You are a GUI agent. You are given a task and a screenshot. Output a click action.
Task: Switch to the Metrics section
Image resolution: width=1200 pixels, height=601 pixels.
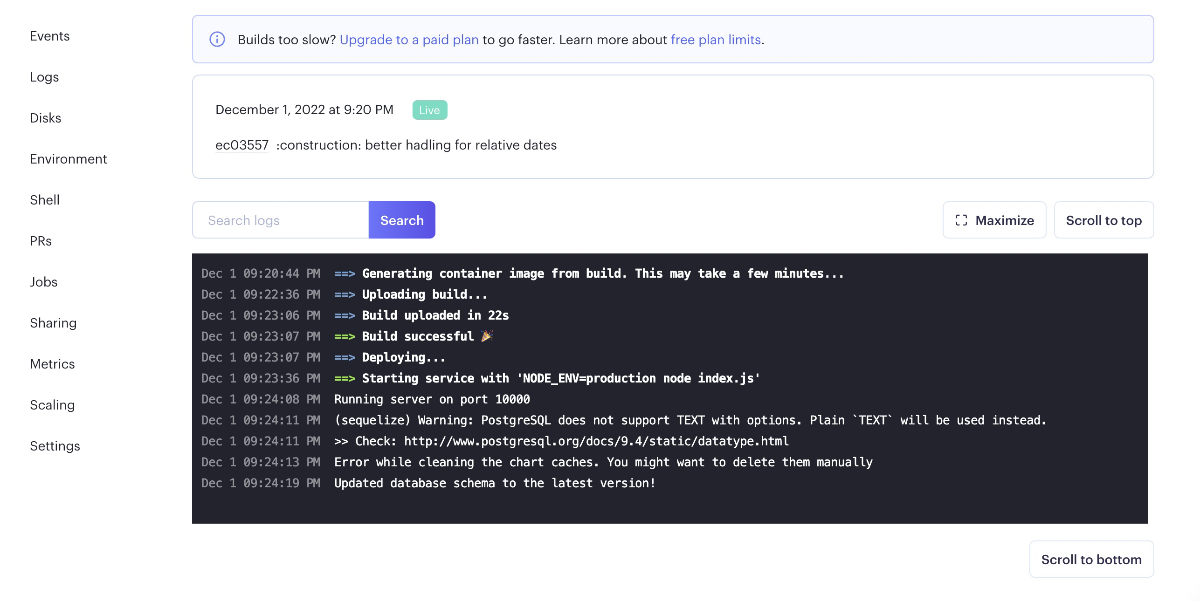pyautogui.click(x=52, y=364)
